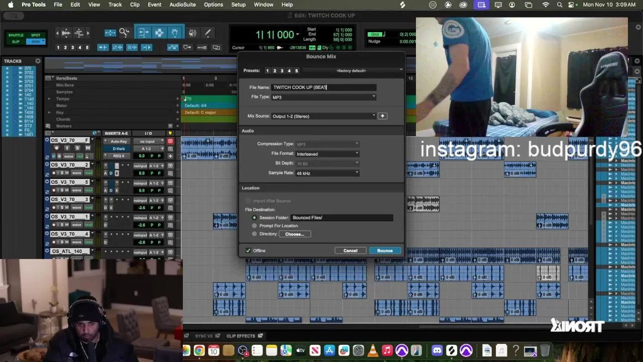Screen dimensions: 643x362
Task: Open the Track menu
Action: pyautogui.click(x=115, y=5)
